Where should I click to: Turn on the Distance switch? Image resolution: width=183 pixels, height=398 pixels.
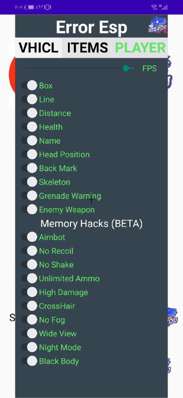pos(29,113)
